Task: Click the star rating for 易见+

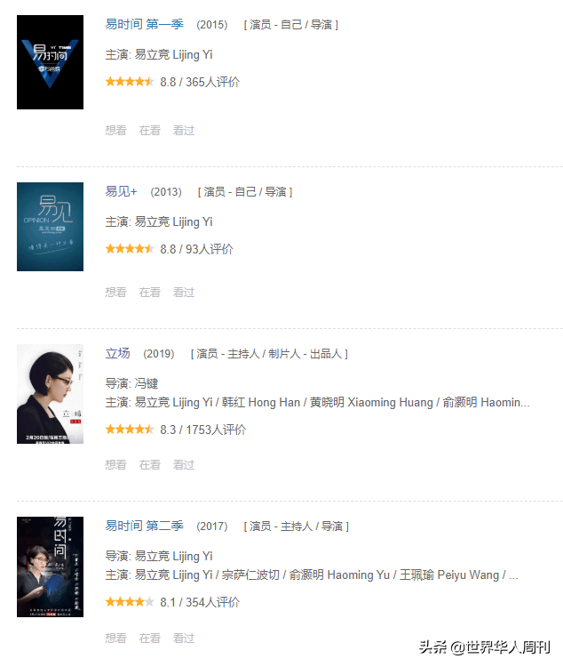Action: pos(130,248)
